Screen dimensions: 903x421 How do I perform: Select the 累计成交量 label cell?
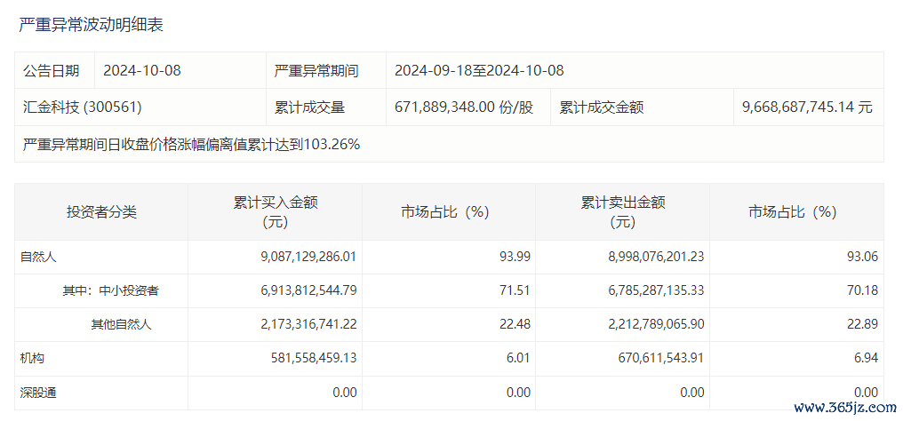tap(310, 107)
